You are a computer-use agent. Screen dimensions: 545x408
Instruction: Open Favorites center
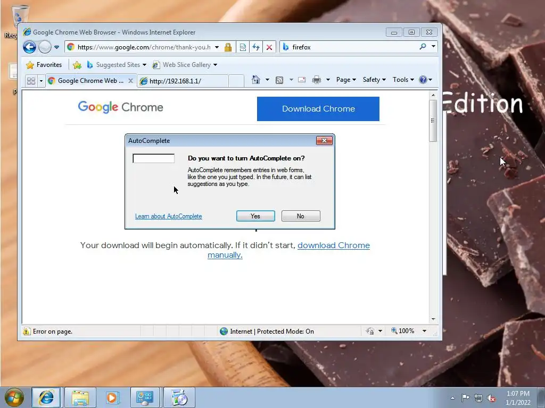pos(44,65)
